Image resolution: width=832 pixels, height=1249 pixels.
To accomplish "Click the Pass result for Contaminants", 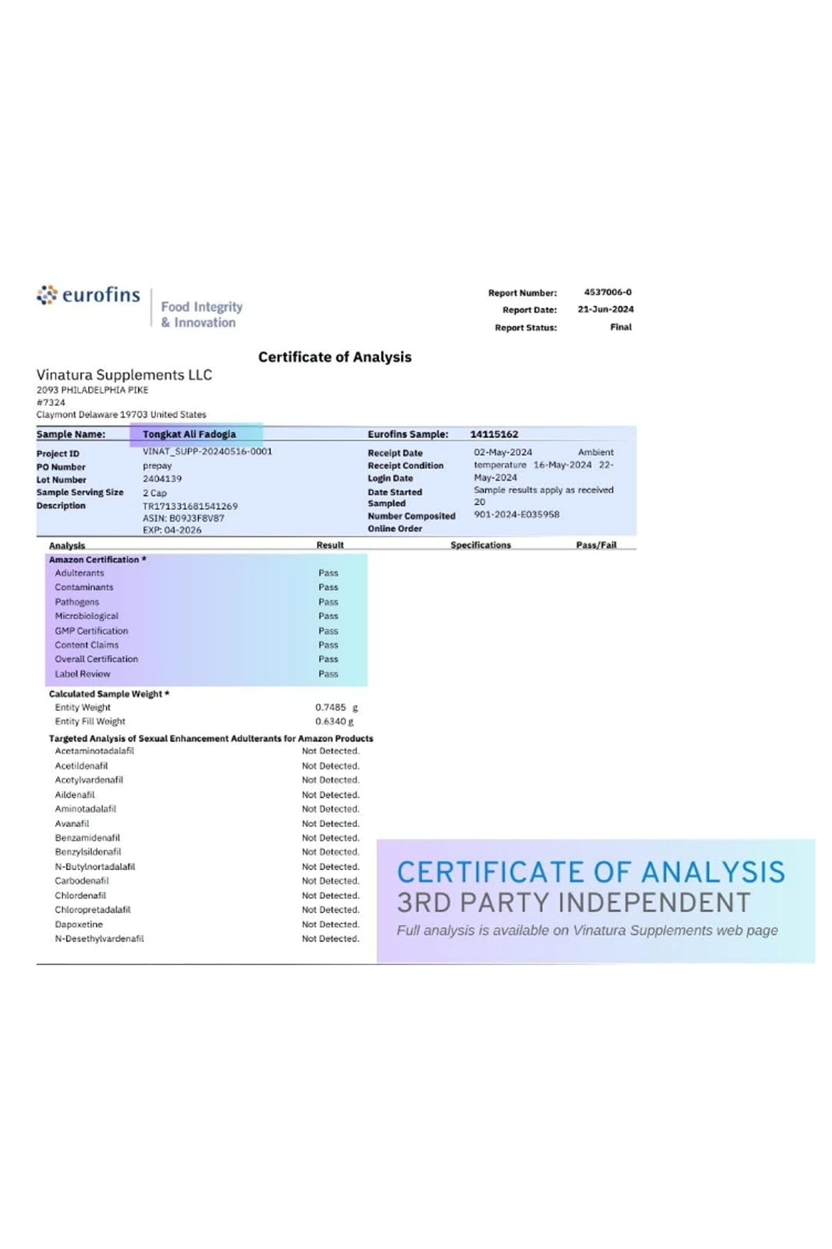I will (x=329, y=587).
